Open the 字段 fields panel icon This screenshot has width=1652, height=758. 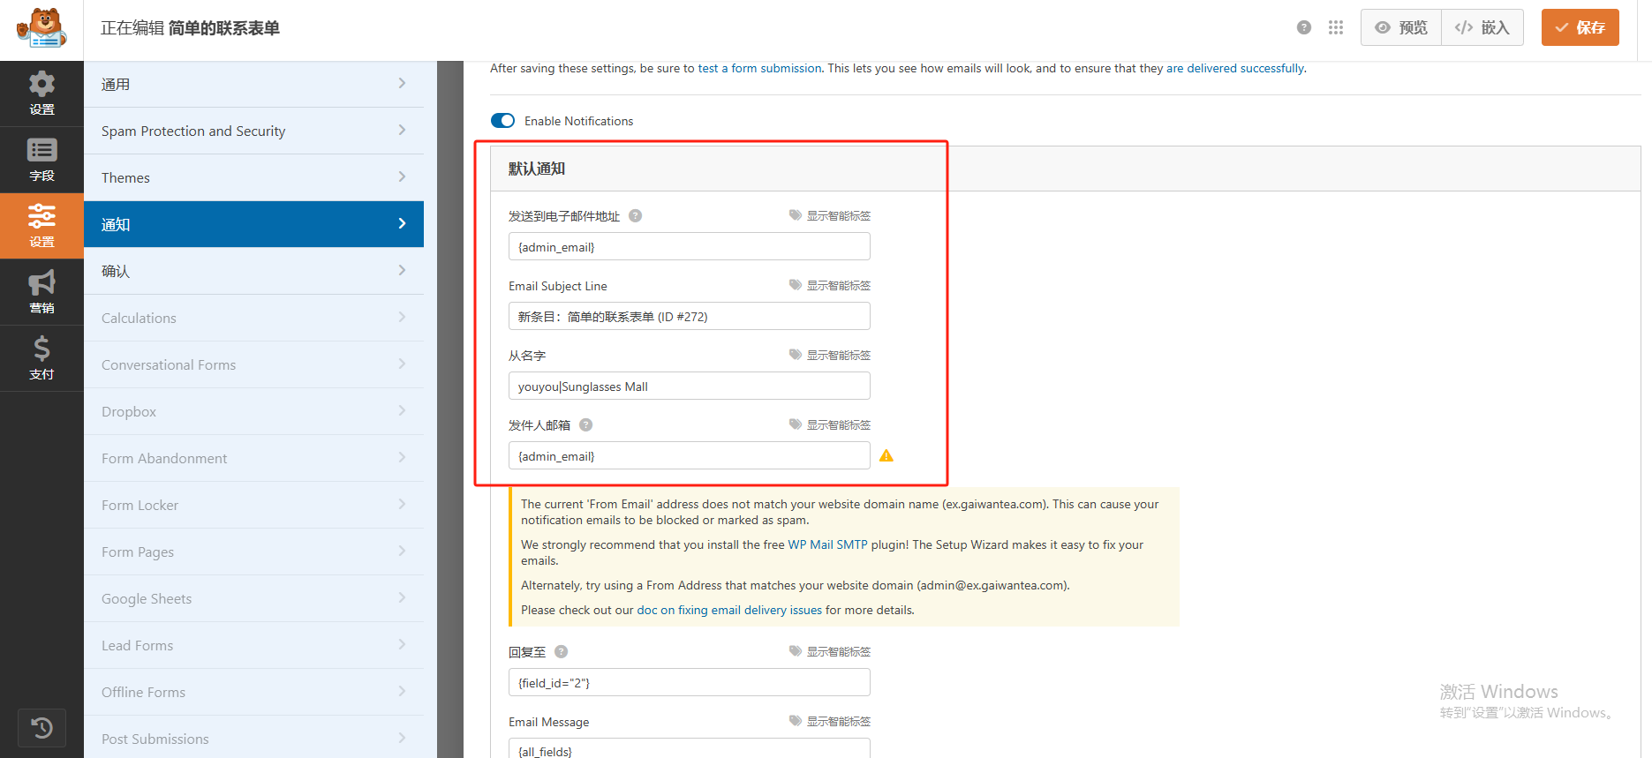[41, 160]
